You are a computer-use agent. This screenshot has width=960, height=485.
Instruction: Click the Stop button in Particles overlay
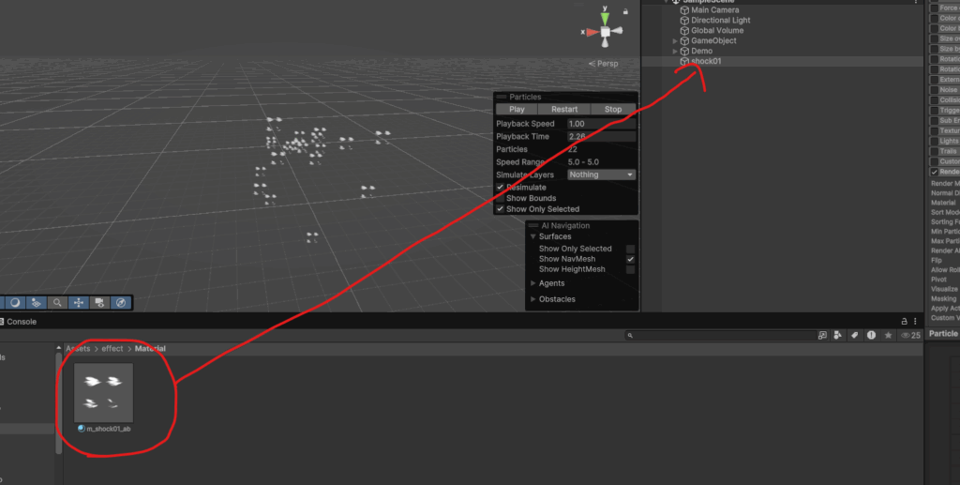(612, 109)
